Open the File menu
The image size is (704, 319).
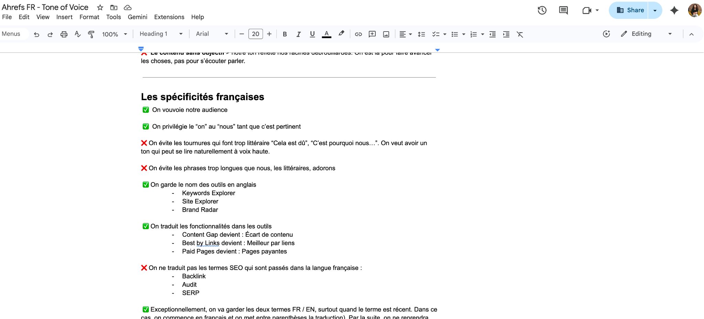7,17
